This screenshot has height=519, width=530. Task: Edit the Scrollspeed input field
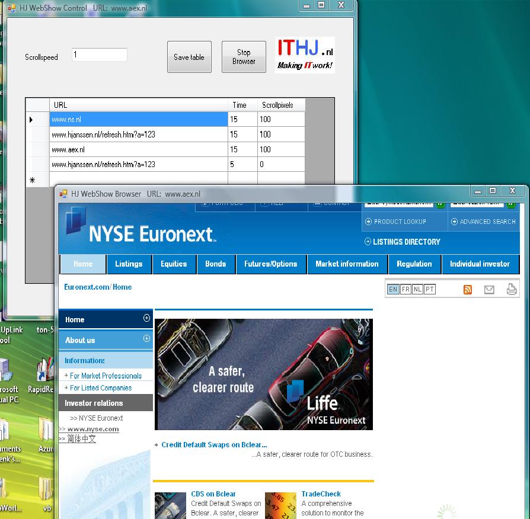(100, 55)
